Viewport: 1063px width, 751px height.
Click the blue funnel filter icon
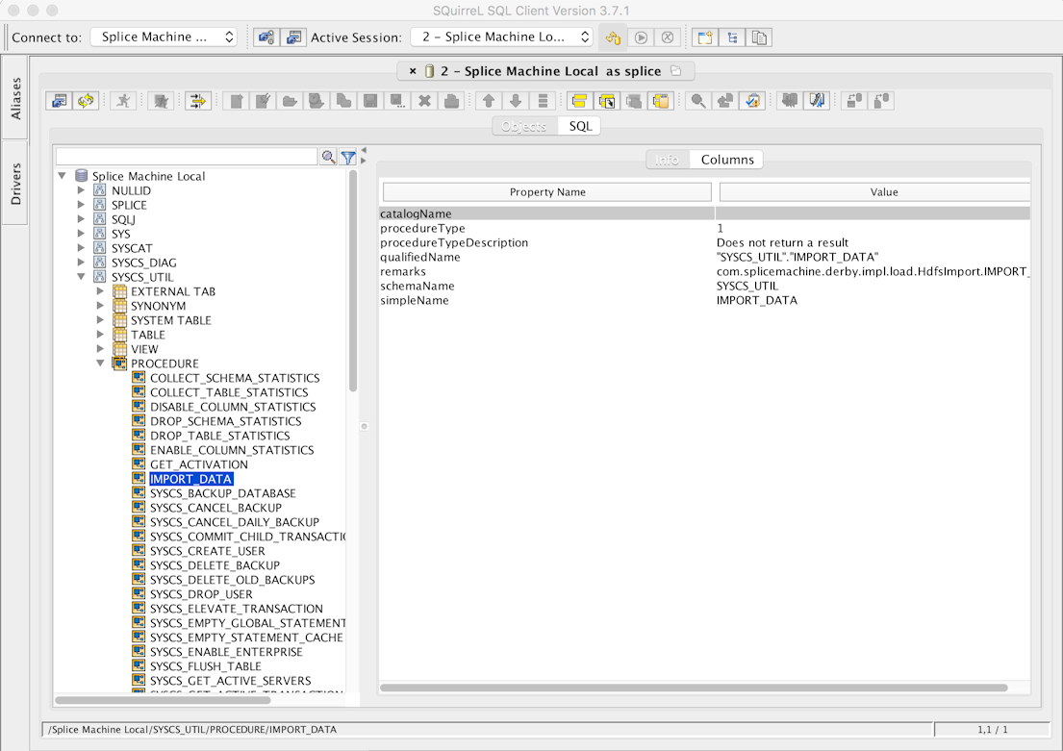348,158
